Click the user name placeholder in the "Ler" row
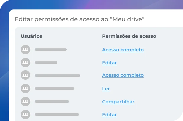 point(55,89)
